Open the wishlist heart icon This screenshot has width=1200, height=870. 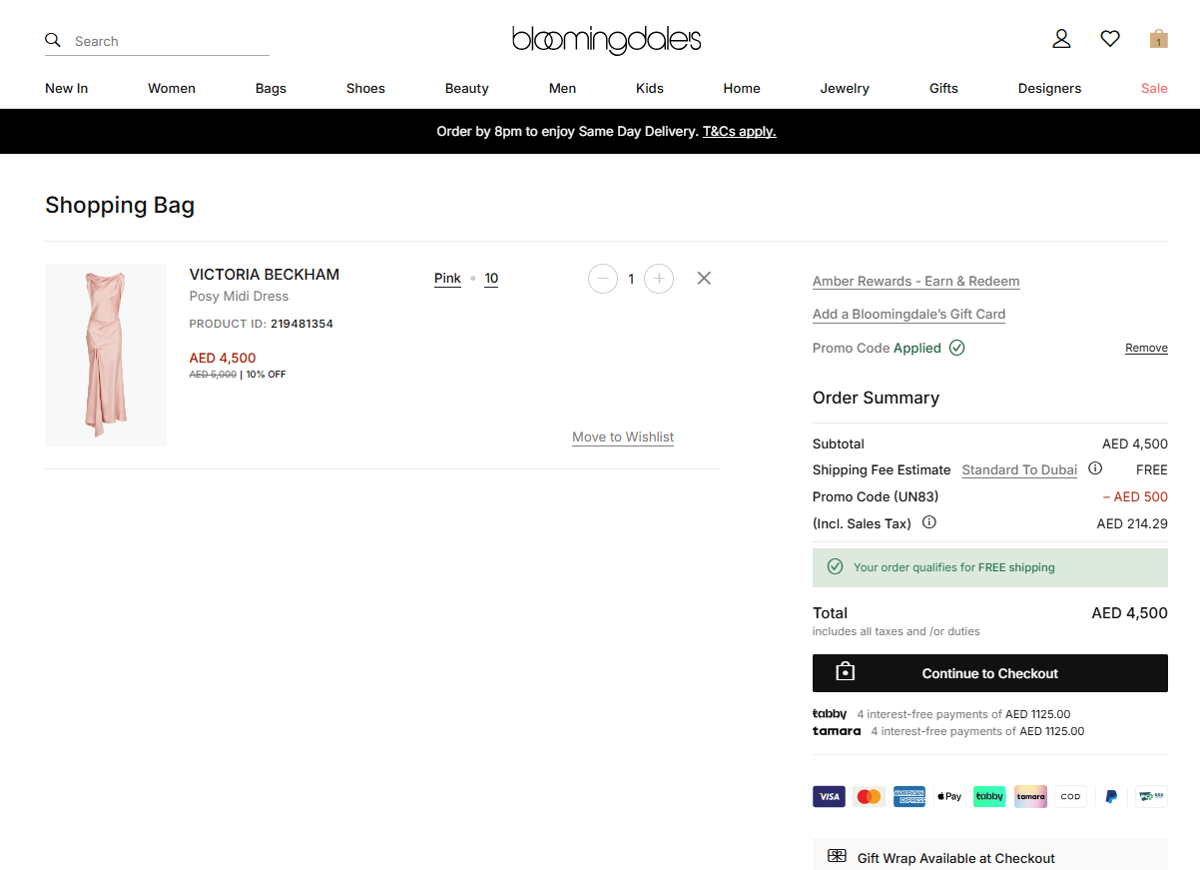(1110, 39)
